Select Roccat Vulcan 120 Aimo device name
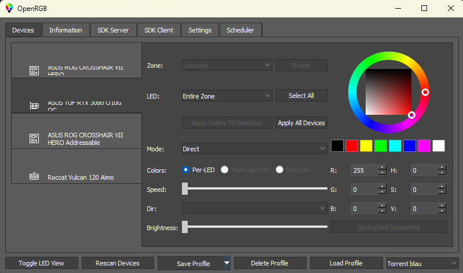The image size is (463, 273). coord(81,177)
